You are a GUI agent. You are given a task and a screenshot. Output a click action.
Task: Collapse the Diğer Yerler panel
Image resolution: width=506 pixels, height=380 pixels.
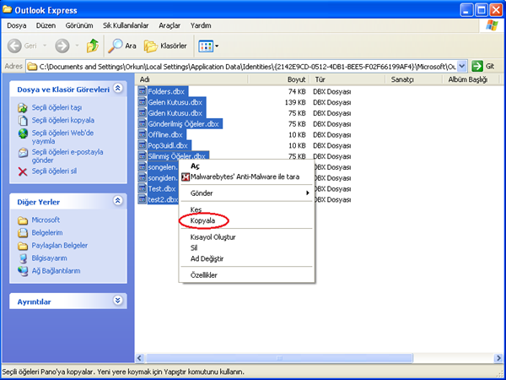[x=117, y=201]
